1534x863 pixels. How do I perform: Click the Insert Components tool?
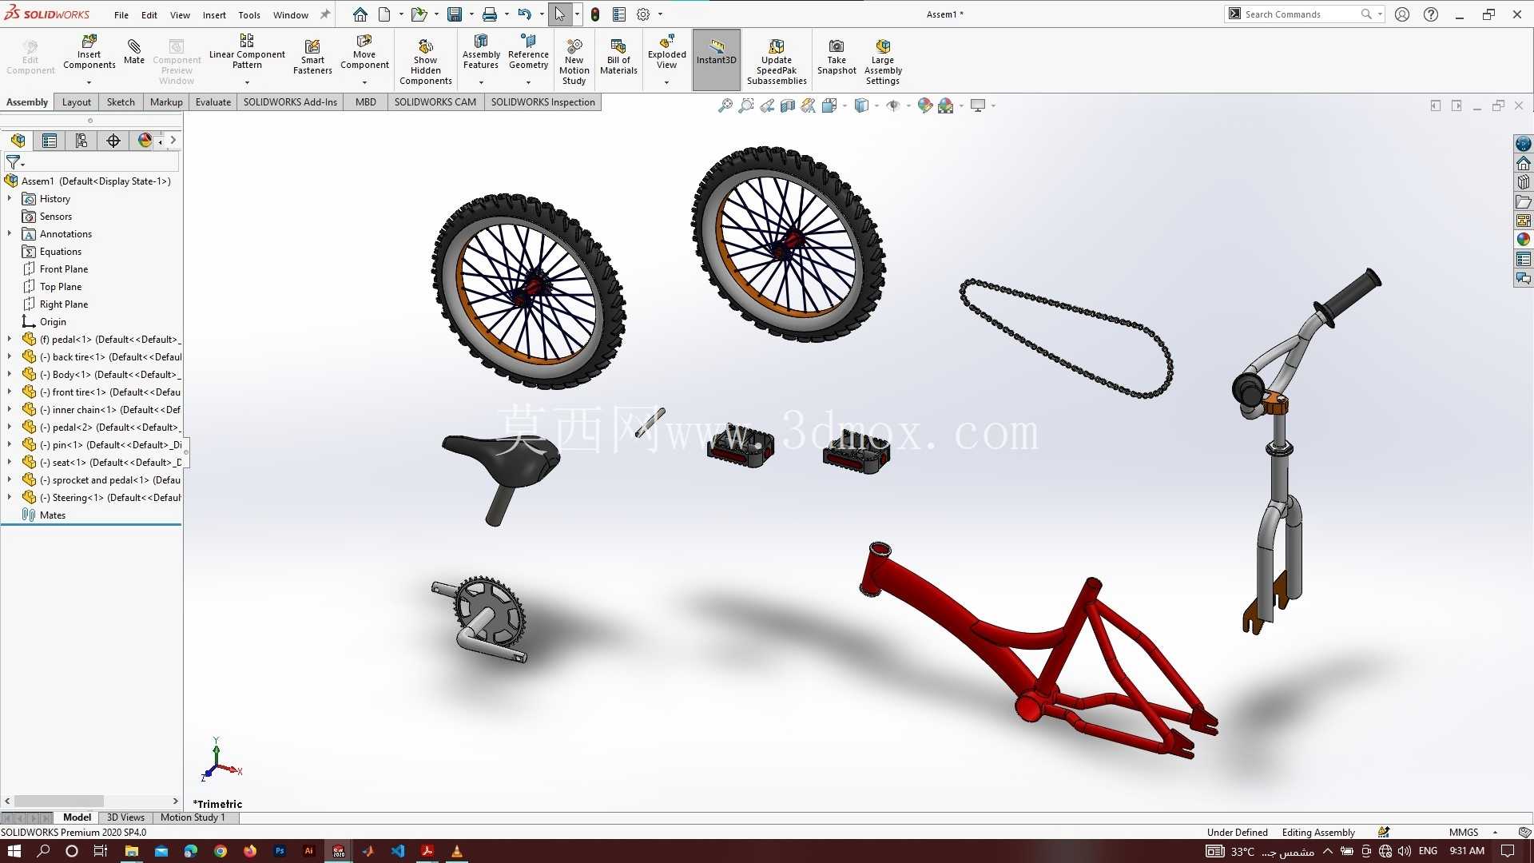coord(89,52)
